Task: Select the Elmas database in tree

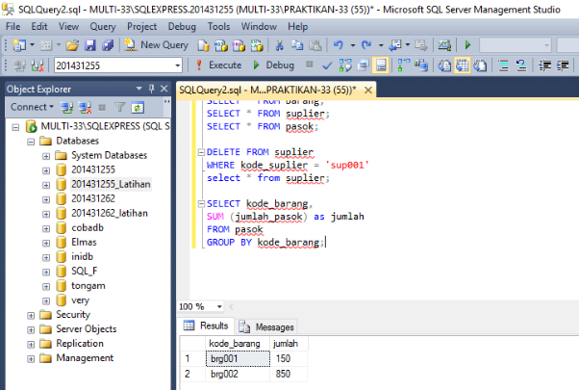Action: (84, 243)
